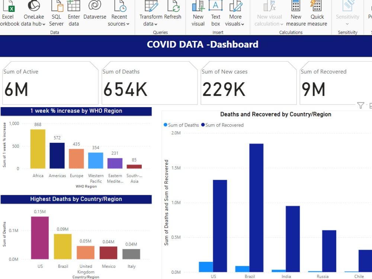Image resolution: width=372 pixels, height=279 pixels.
Task: Select the US bar in Highest Deaths chart
Action: (40, 238)
